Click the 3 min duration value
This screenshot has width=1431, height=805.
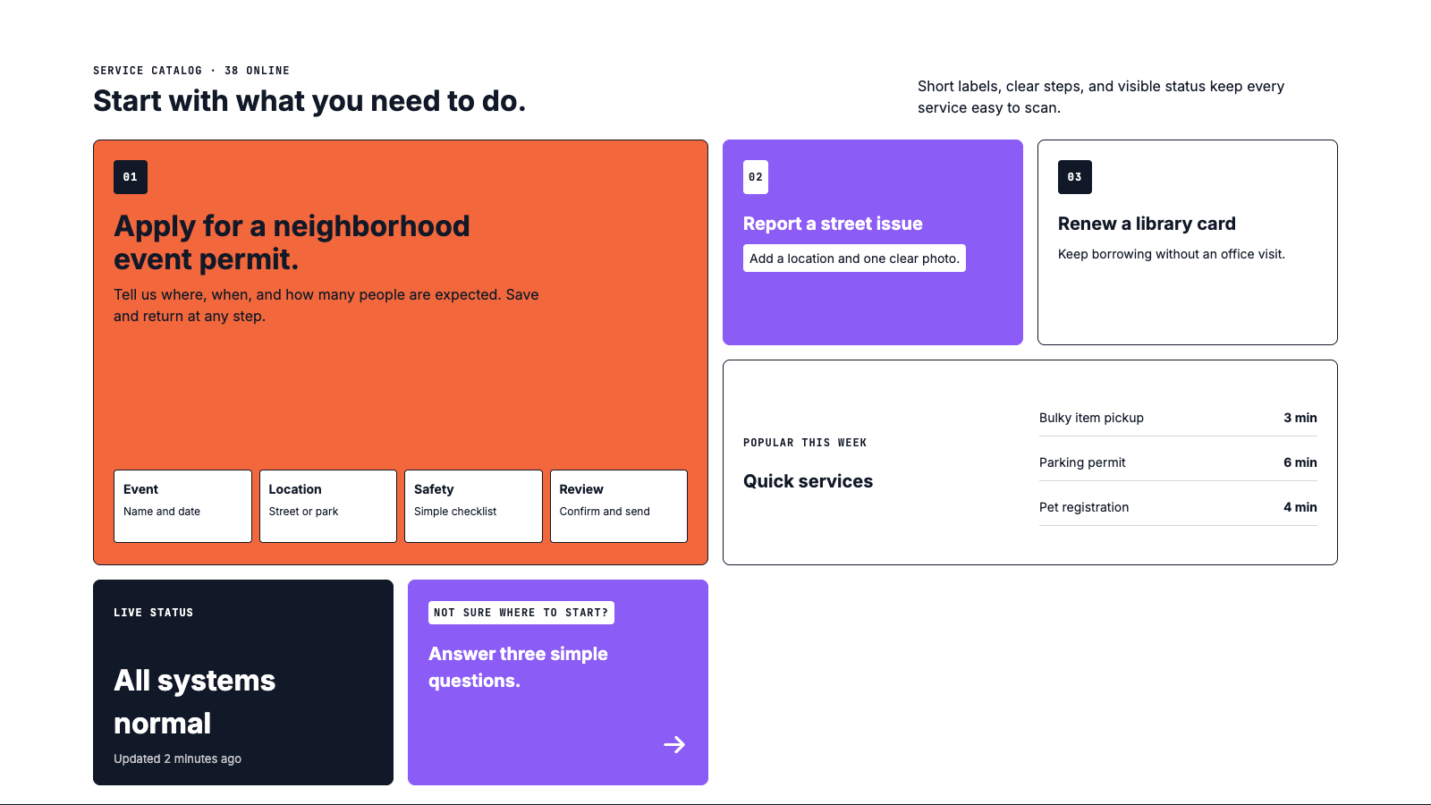click(x=1300, y=418)
